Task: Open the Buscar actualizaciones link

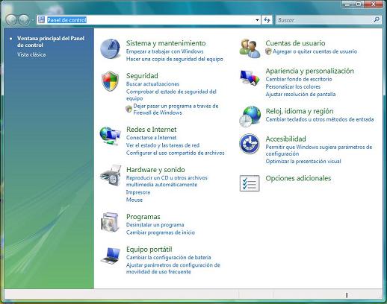Action: [152, 84]
